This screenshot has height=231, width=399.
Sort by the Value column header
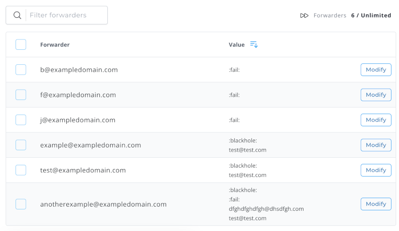(237, 45)
